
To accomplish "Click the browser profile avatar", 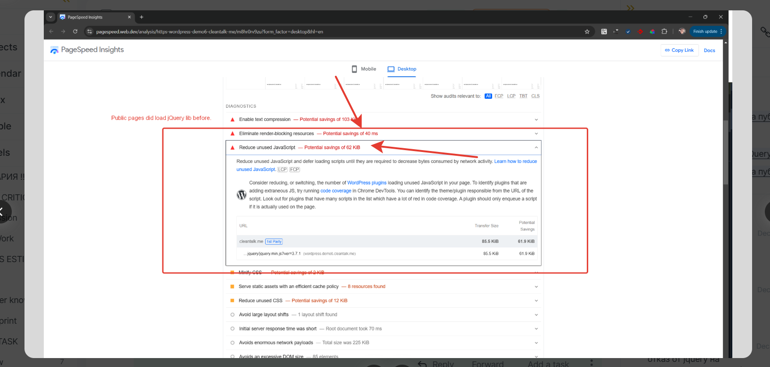I will (681, 32).
